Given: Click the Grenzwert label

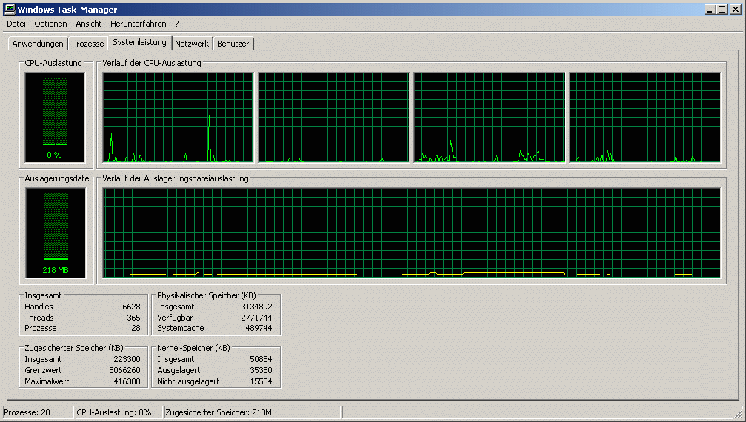Looking at the screenshot, I should point(43,371).
